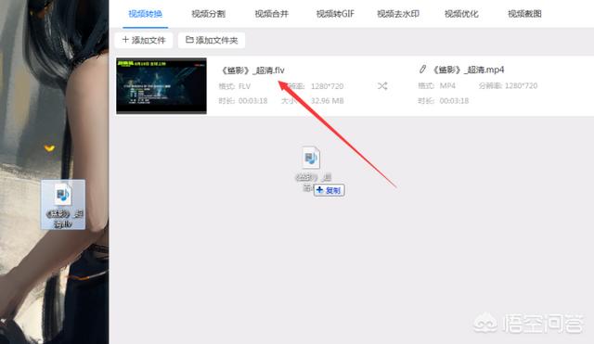
Task: Select the 视频转GIF tab
Action: pos(335,14)
